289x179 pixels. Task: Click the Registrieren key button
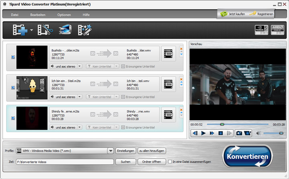pyautogui.click(x=261, y=14)
